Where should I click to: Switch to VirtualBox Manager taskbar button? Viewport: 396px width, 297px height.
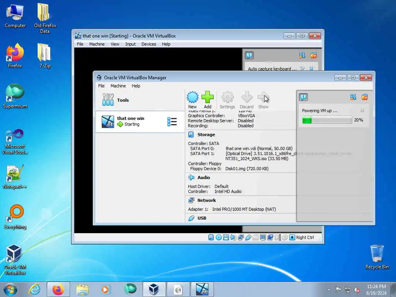coord(154,289)
